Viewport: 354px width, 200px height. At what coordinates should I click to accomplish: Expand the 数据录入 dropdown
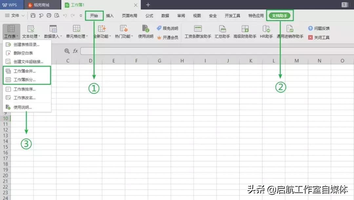point(52,32)
